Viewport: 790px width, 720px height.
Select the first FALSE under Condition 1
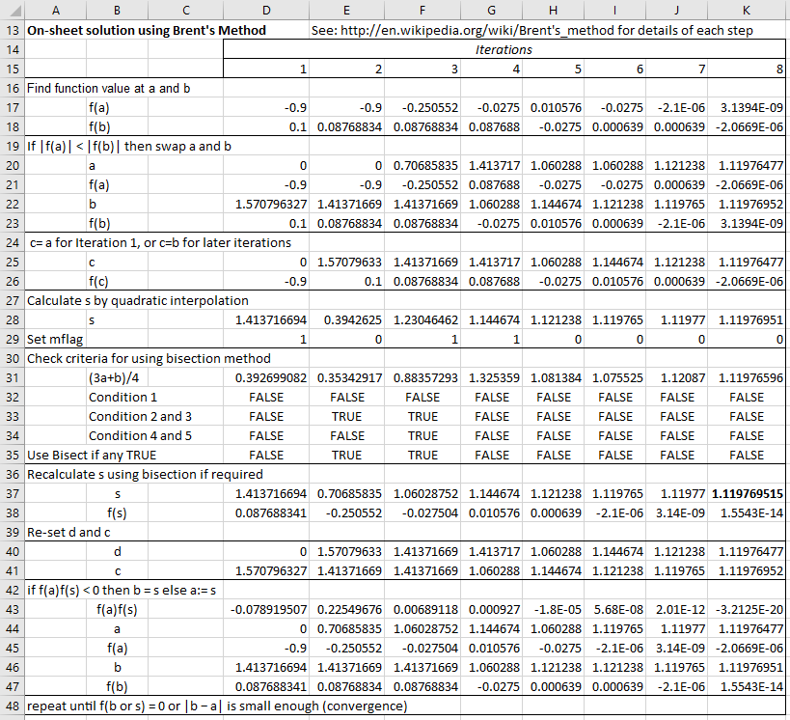(266, 397)
